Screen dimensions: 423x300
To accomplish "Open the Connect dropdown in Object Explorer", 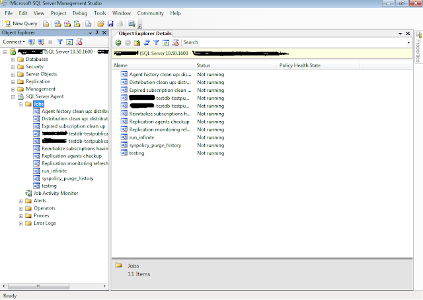I will (14, 42).
